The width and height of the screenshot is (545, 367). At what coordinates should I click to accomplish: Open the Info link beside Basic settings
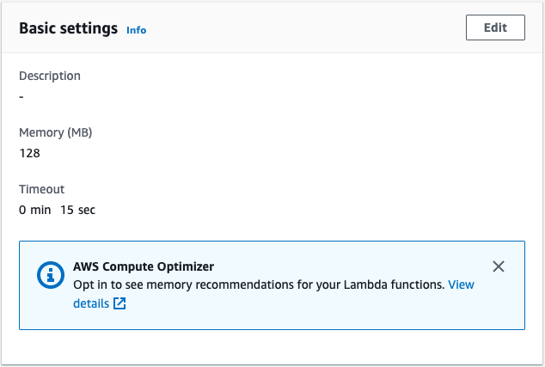136,30
